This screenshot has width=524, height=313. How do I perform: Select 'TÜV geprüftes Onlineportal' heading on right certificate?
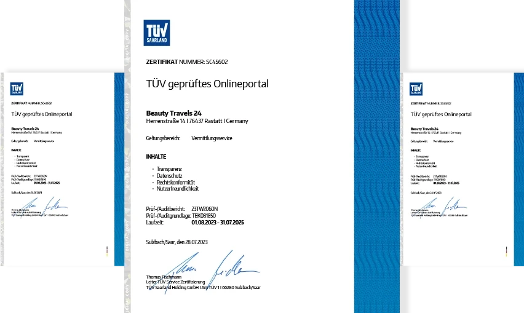tap(441, 114)
